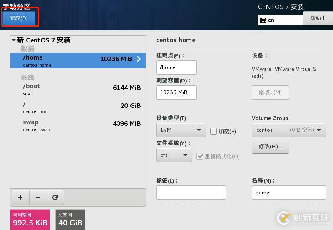Select the cn keyboard layout indicator
The height and width of the screenshot is (230, 333).
click(280, 20)
